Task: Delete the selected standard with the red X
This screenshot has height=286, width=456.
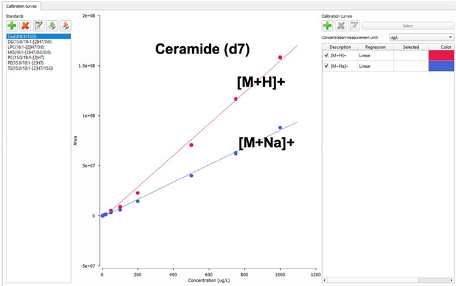Action: pyautogui.click(x=25, y=25)
